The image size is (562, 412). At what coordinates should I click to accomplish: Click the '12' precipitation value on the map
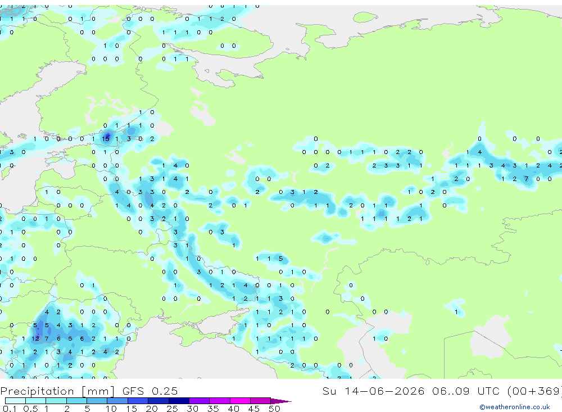coord(35,338)
